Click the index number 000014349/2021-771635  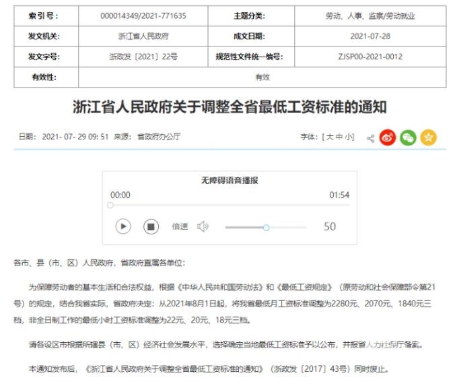tap(143, 15)
